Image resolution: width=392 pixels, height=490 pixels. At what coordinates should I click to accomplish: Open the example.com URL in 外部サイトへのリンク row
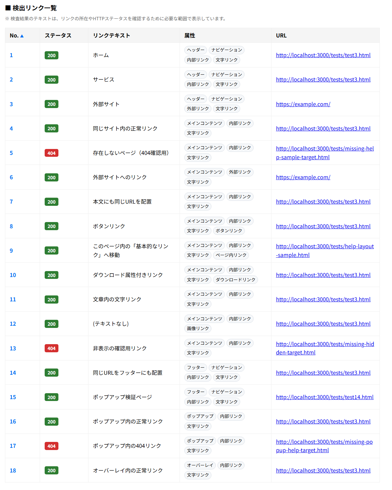tap(303, 177)
